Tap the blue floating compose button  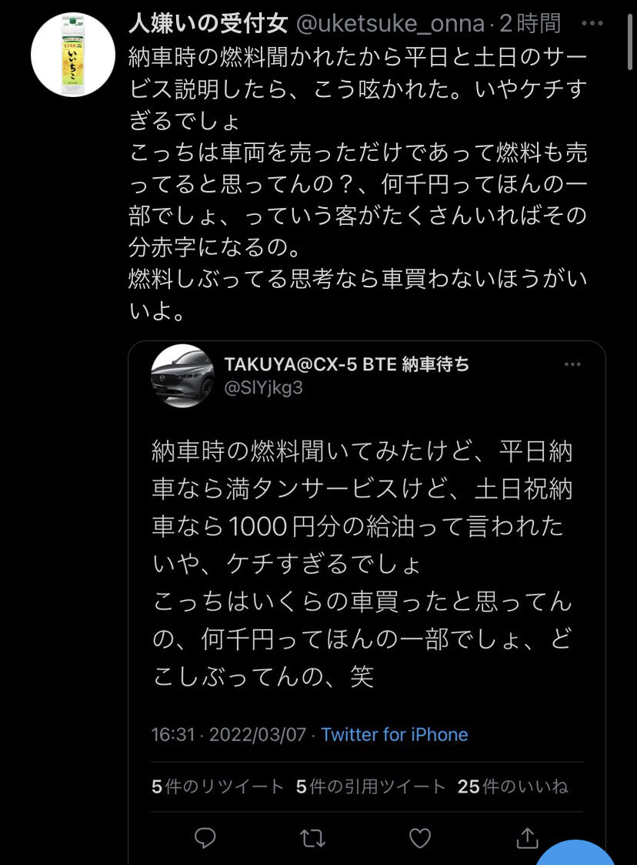pyautogui.click(x=575, y=853)
